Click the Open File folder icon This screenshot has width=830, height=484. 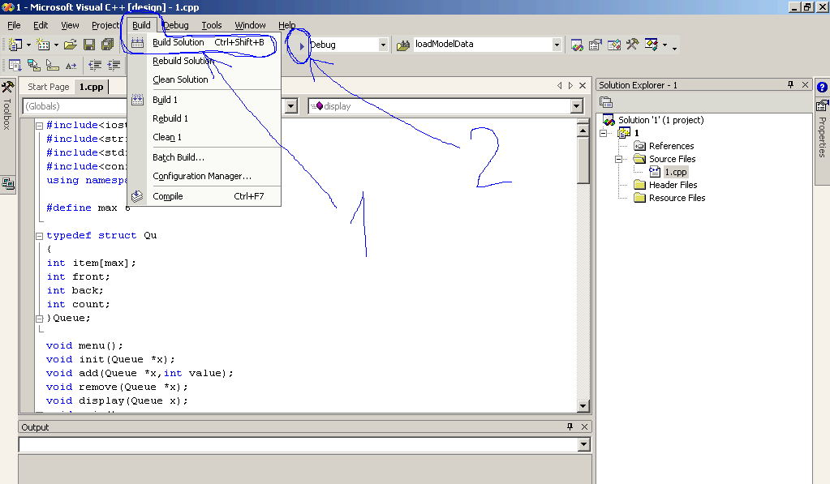[x=71, y=45]
